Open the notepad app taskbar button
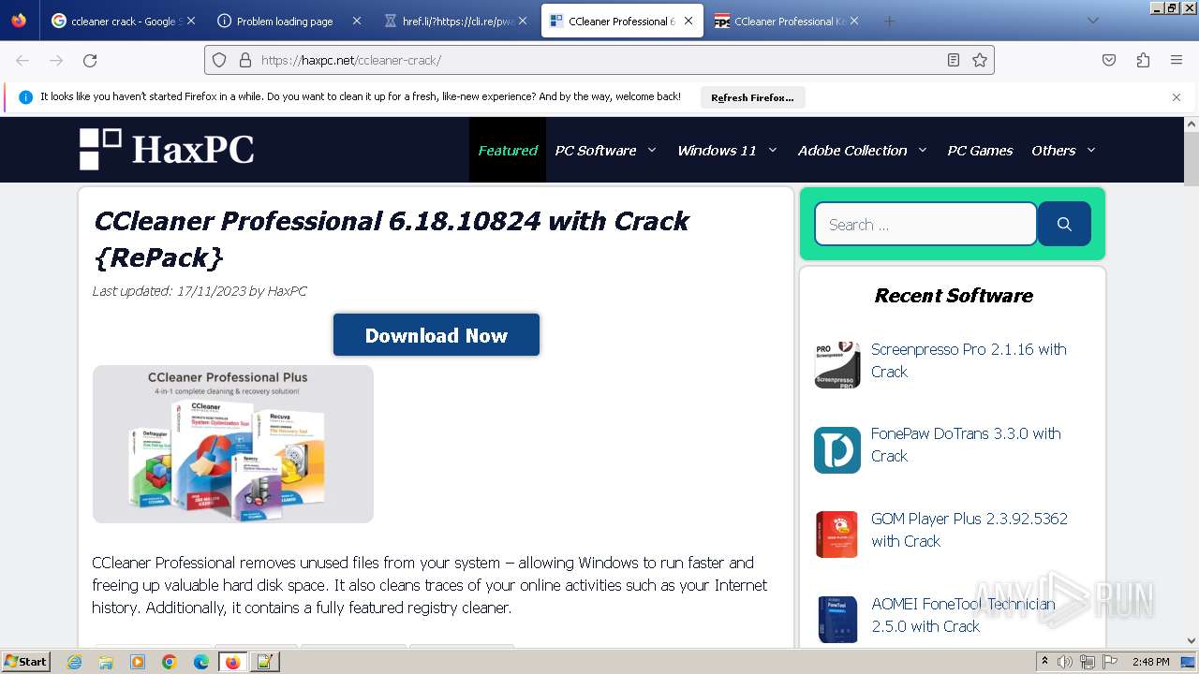 tap(265, 662)
